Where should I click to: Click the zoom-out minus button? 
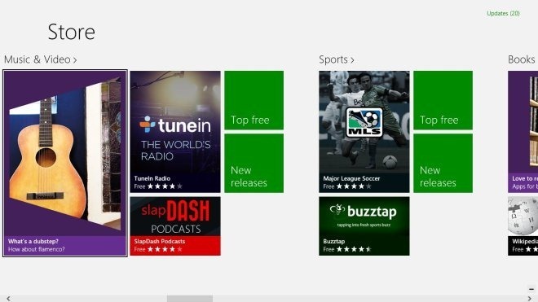tap(531, 289)
